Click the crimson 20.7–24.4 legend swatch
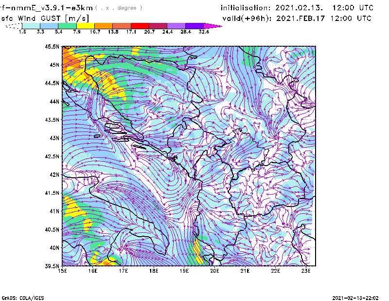Viewport: 389px width, 301px height. coord(158,26)
